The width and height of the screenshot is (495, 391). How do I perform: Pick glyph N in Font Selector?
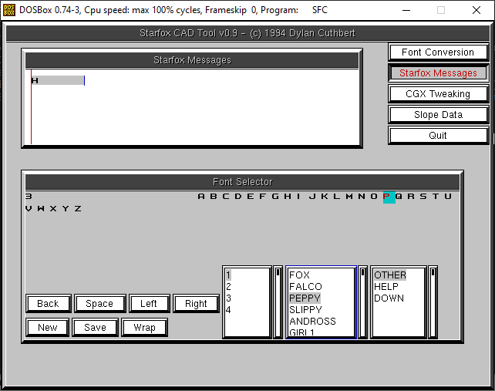pyautogui.click(x=362, y=197)
